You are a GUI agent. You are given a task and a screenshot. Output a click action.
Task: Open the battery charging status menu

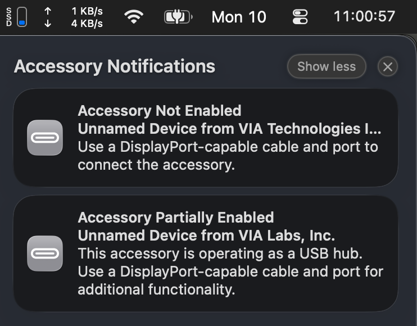pyautogui.click(x=178, y=17)
